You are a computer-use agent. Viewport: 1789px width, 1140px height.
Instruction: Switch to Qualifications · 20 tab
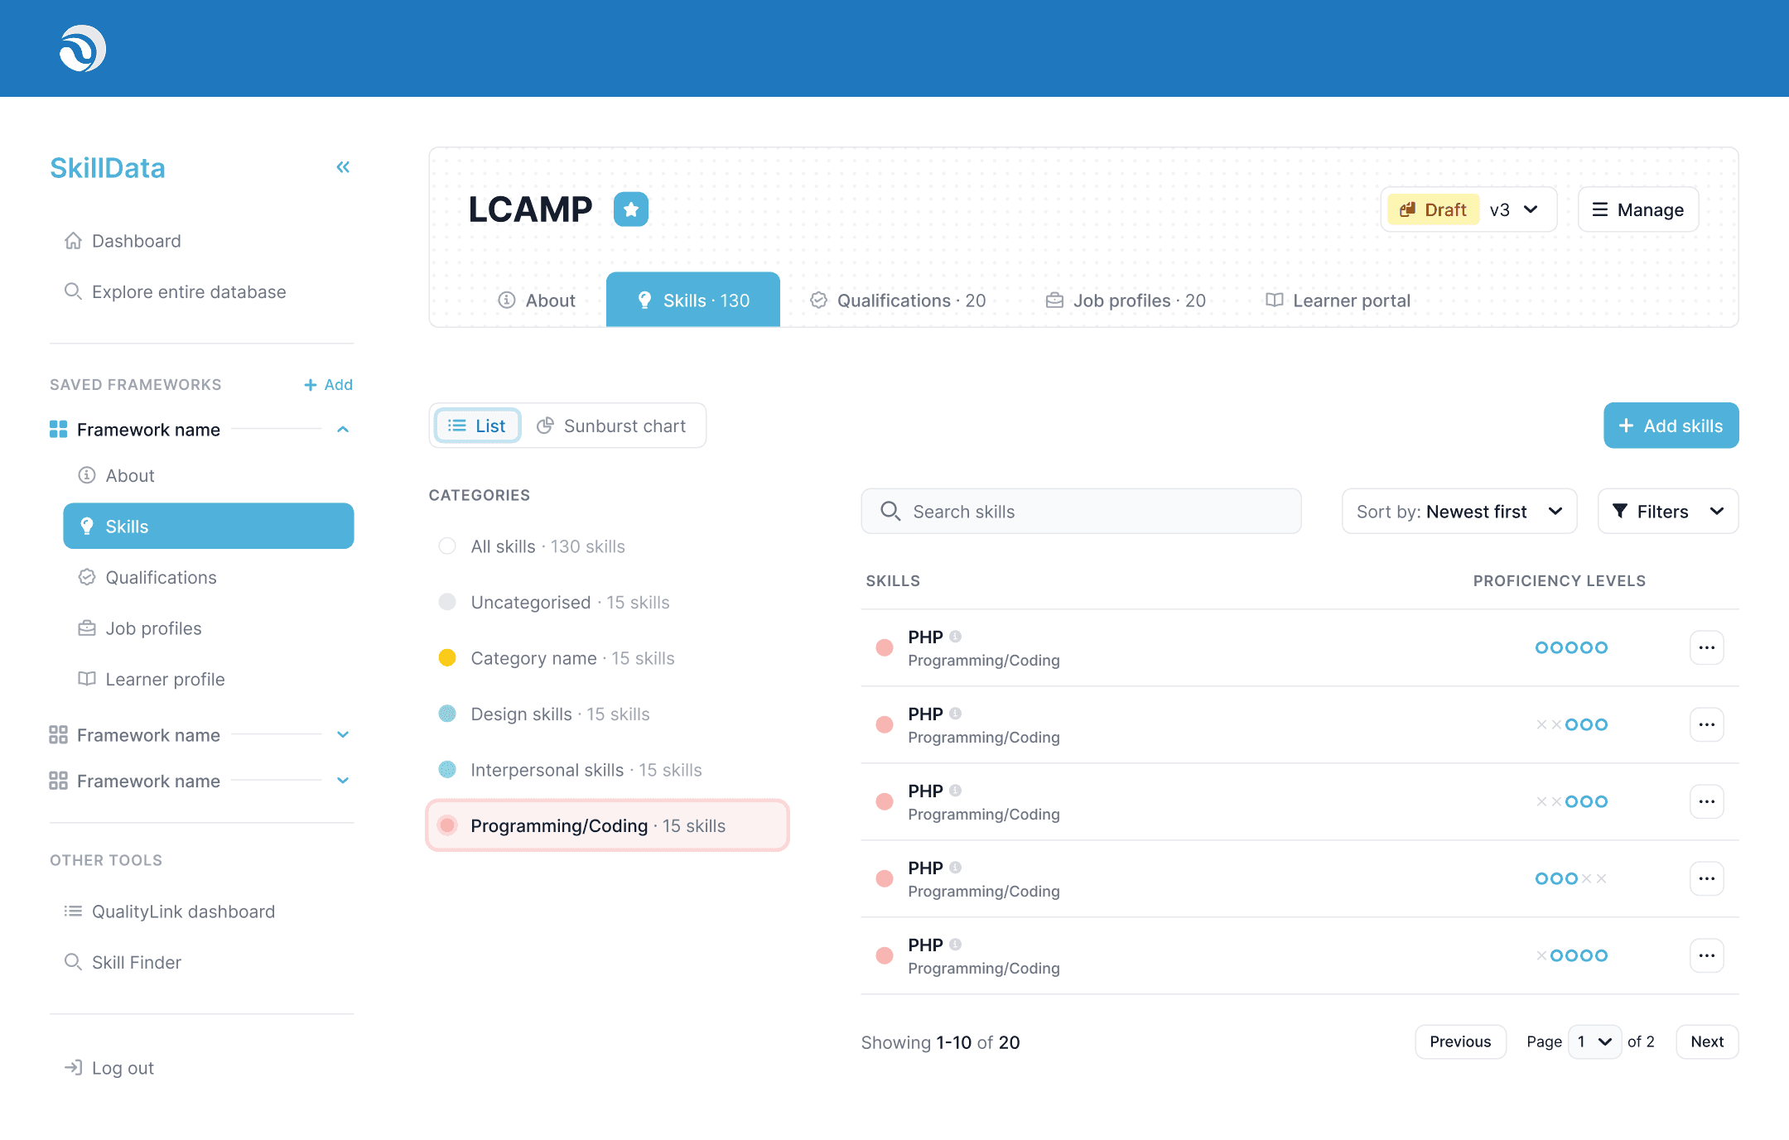(899, 301)
